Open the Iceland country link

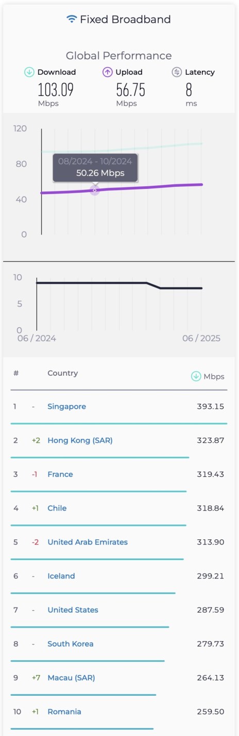point(61,576)
